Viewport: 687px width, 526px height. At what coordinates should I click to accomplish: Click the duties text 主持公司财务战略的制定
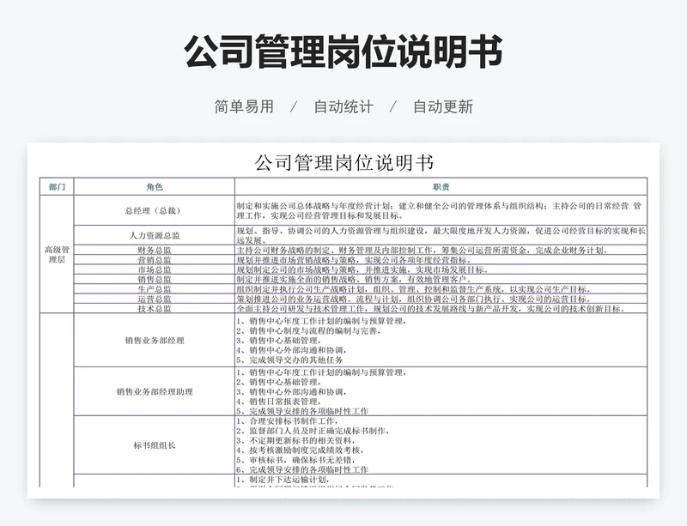283,250
